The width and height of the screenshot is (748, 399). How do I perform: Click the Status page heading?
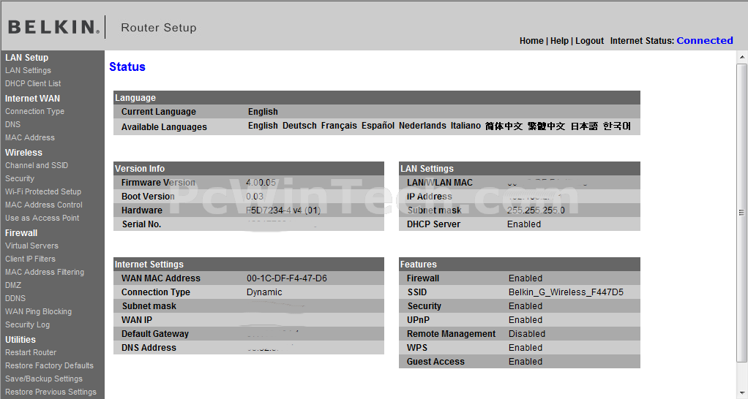(x=127, y=66)
